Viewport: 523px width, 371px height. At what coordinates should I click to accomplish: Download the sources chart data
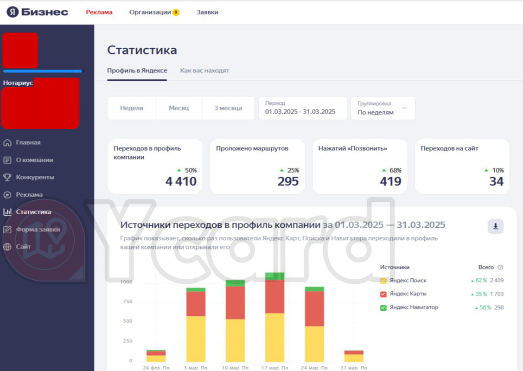(495, 226)
